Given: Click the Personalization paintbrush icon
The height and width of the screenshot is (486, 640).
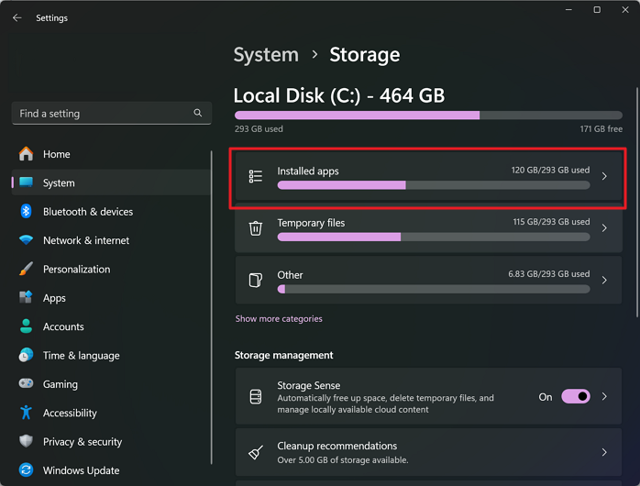Looking at the screenshot, I should (26, 270).
